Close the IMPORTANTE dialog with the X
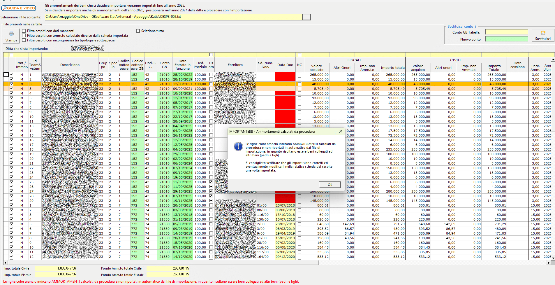The height and width of the screenshot is (285, 555). (x=341, y=132)
